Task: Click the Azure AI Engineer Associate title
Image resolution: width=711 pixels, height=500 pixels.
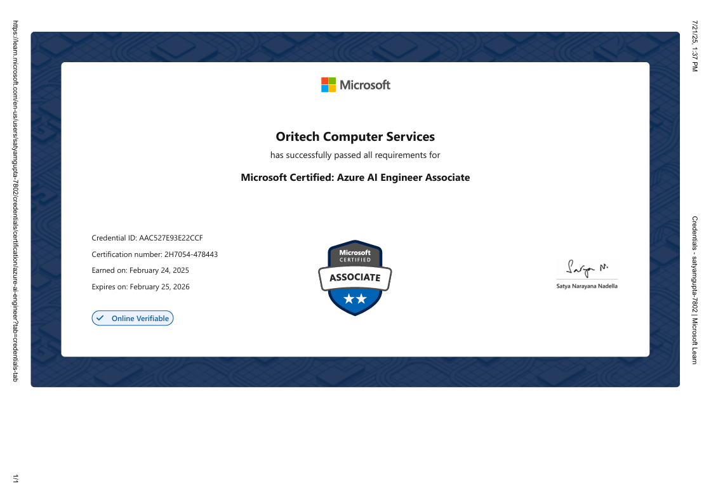Action: point(355,178)
